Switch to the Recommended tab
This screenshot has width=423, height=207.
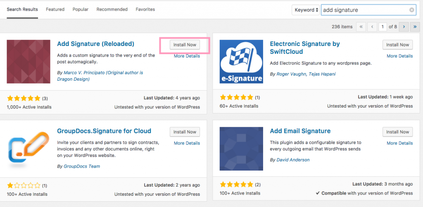coord(112,10)
